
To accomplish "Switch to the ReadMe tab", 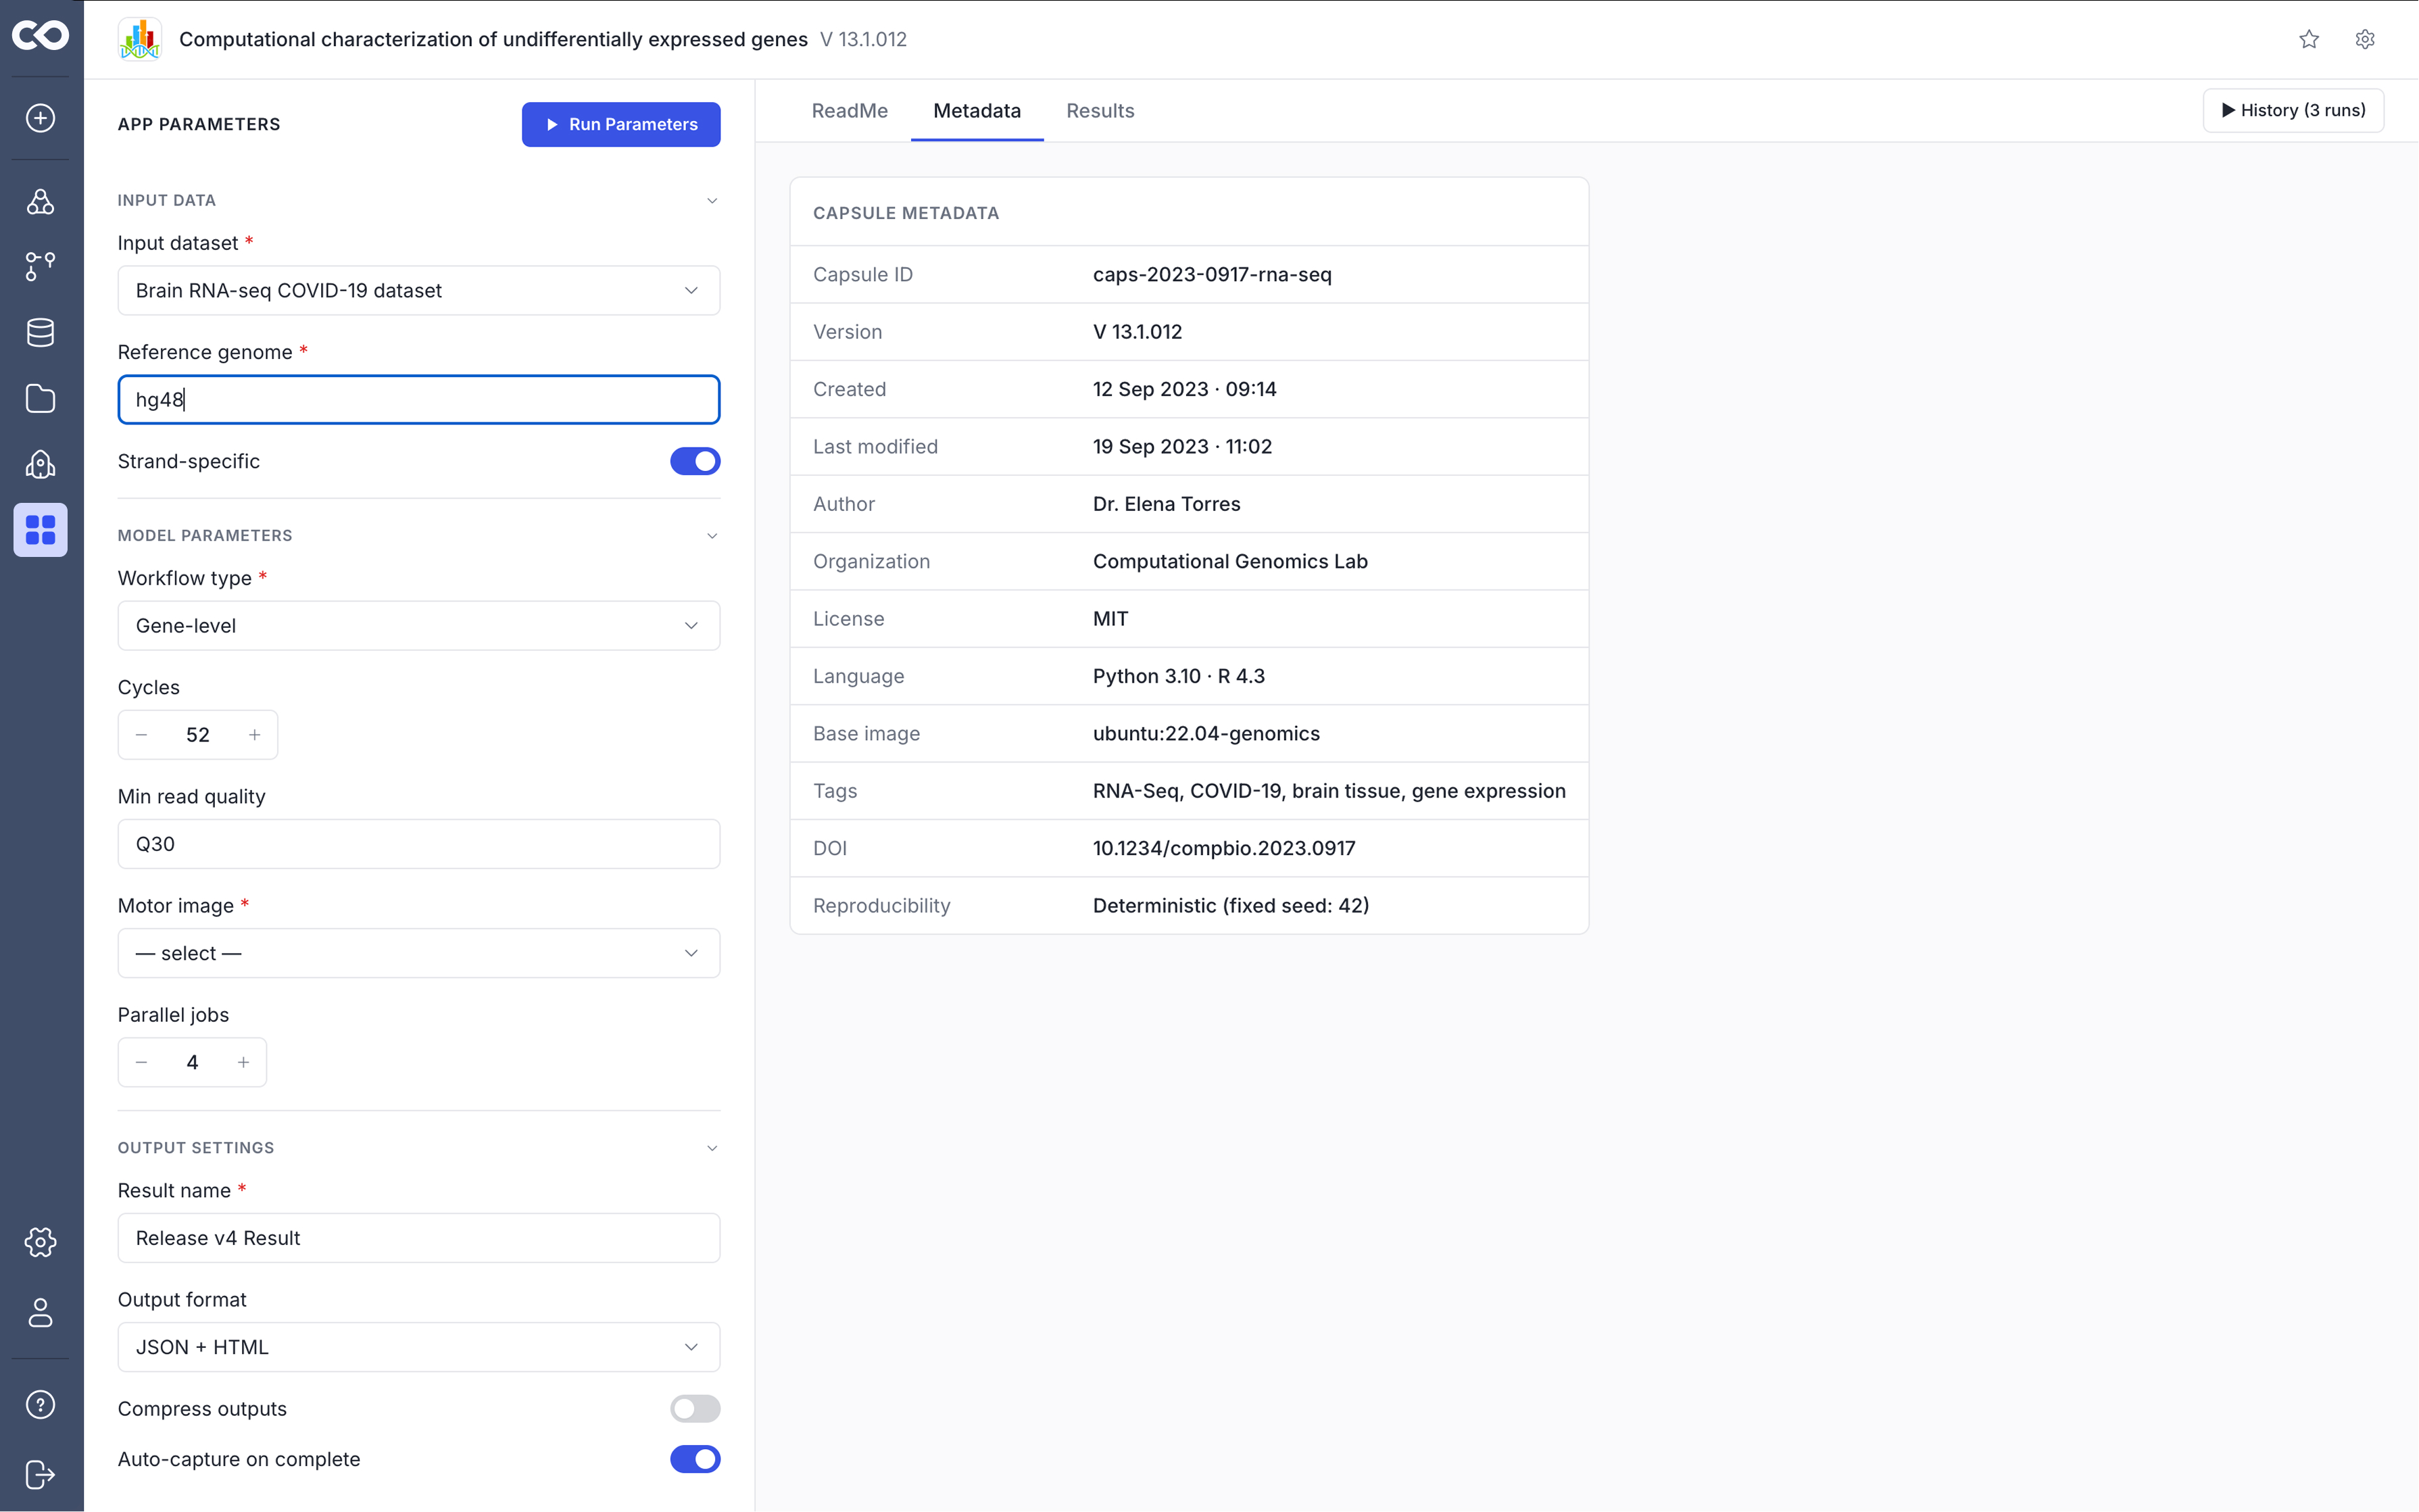I will 849,111.
